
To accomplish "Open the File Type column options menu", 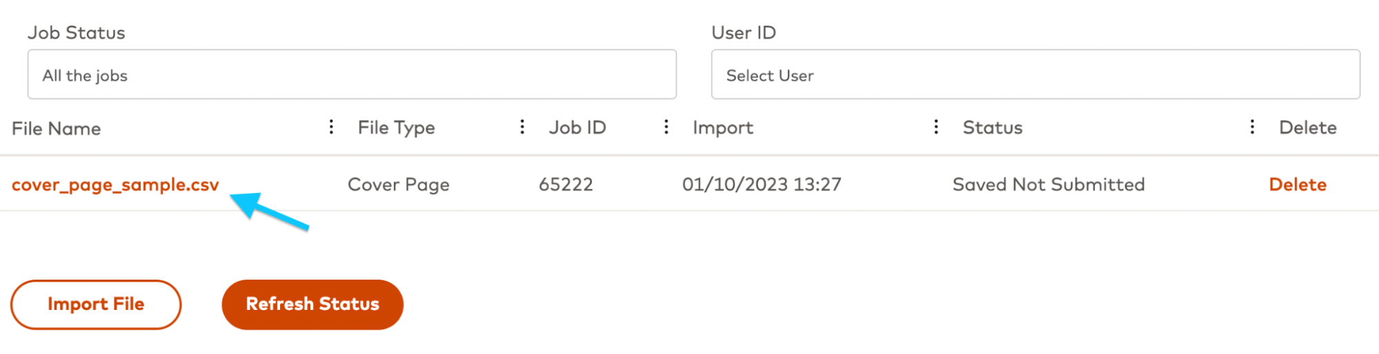I will (x=522, y=127).
